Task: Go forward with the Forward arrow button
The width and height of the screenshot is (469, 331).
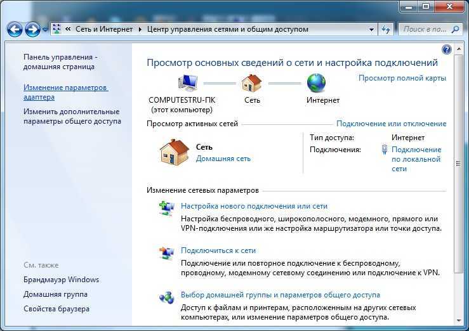Action: [x=32, y=29]
